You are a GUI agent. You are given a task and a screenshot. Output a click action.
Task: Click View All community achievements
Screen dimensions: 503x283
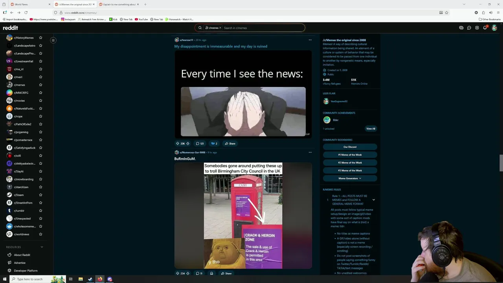pyautogui.click(x=371, y=129)
